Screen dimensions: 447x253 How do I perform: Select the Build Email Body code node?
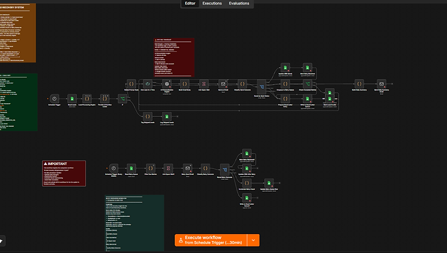185,83
